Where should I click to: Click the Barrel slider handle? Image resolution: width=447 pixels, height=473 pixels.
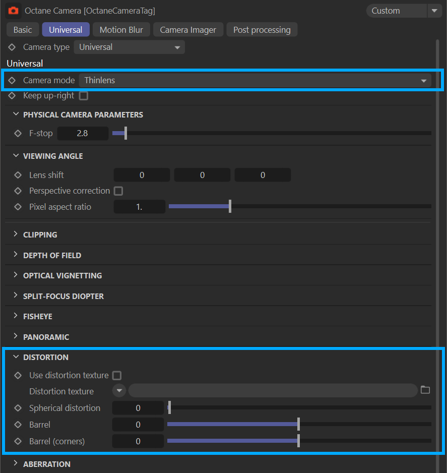point(298,425)
